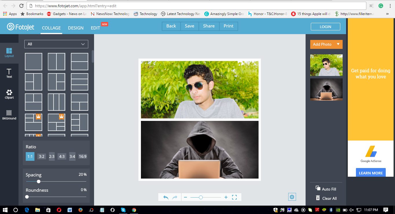
Task: Open the Clipart panel
Action: pyautogui.click(x=9, y=94)
